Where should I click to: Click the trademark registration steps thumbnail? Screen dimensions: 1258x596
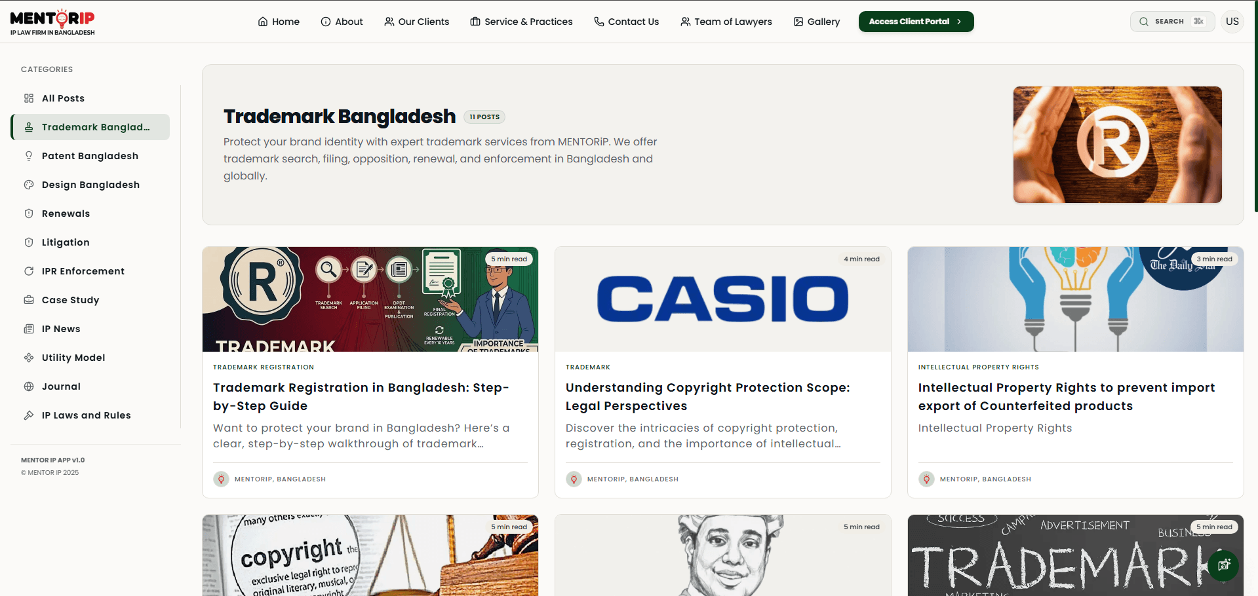click(x=370, y=299)
